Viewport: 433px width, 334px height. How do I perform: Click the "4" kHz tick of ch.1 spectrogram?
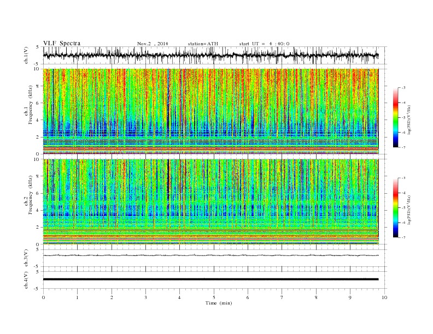pos(38,120)
